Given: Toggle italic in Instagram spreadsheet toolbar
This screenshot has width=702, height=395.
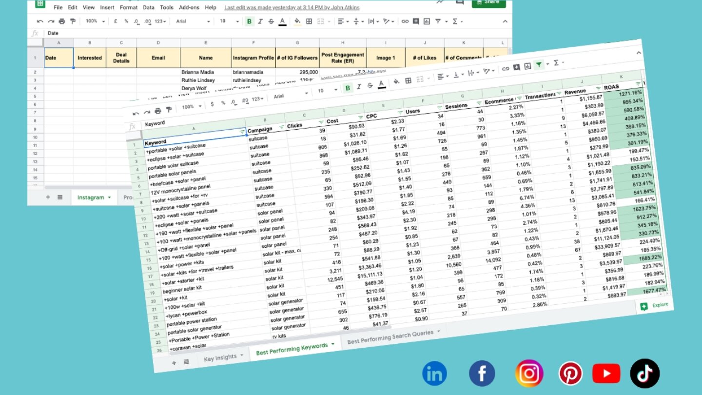Looking at the screenshot, I should tap(260, 21).
